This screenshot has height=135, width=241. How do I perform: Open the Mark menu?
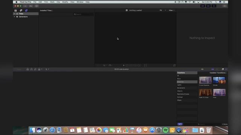[x=52, y=2]
